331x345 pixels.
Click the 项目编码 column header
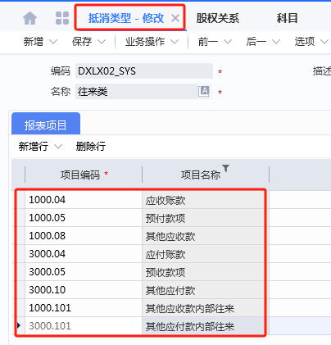point(84,175)
